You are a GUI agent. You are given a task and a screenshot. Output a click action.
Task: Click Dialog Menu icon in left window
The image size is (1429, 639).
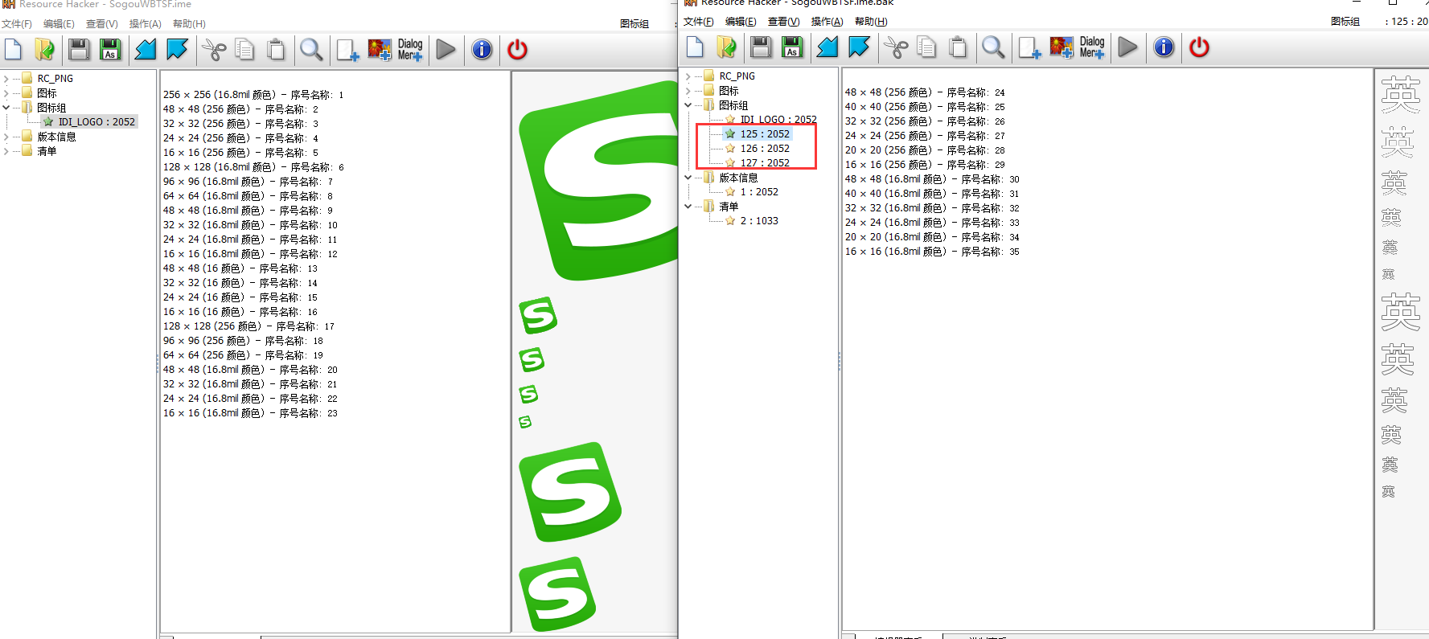click(x=410, y=50)
